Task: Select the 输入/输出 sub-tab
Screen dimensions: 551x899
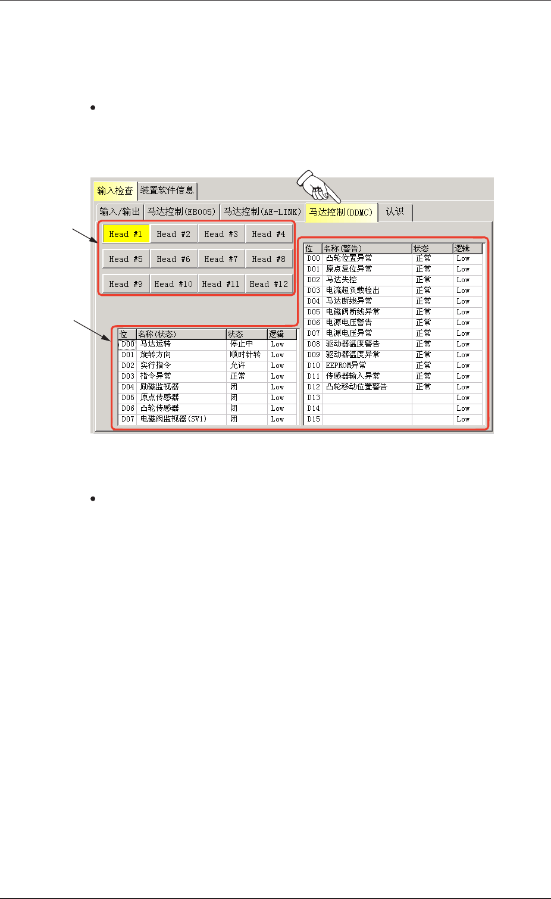Action: pyautogui.click(x=120, y=212)
